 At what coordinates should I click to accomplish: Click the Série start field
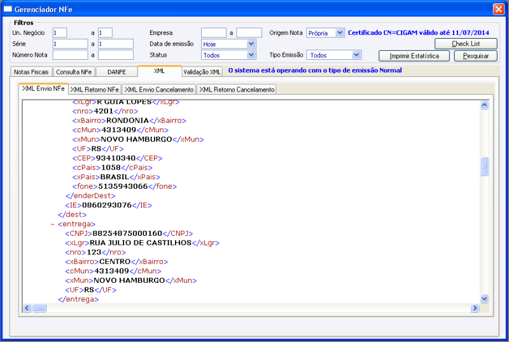pos(70,44)
